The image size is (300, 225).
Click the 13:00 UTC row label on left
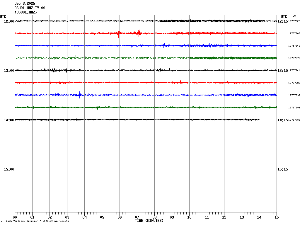[x=9, y=71]
